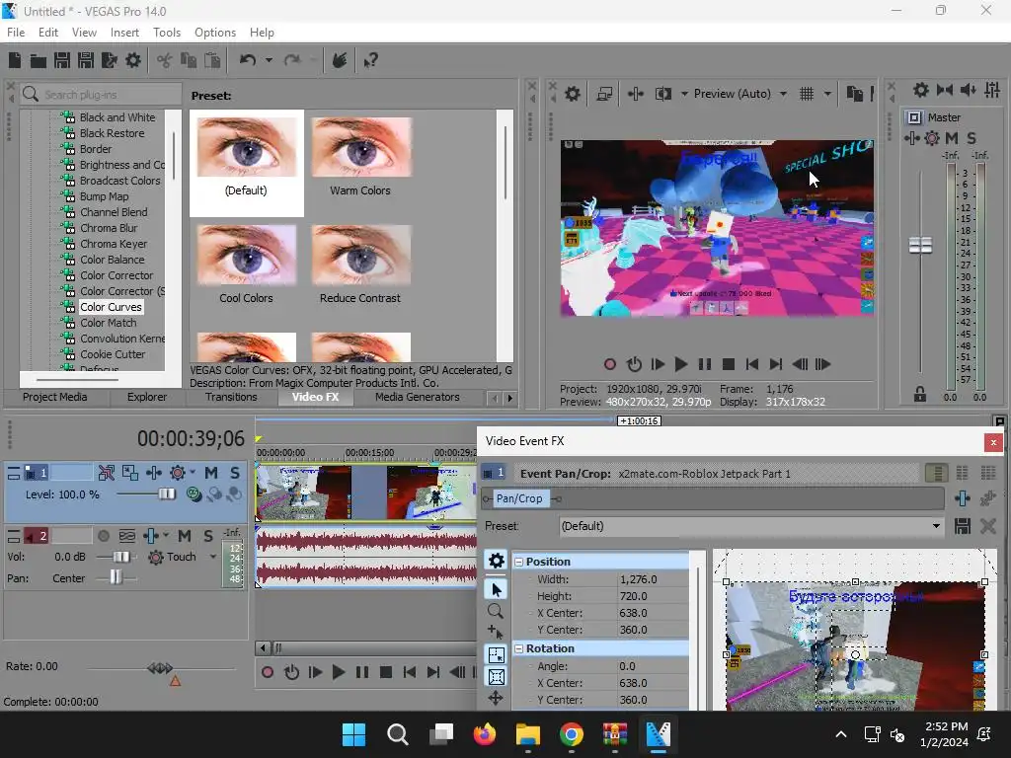Toggle Arm for Record on audio track 2

(103, 536)
